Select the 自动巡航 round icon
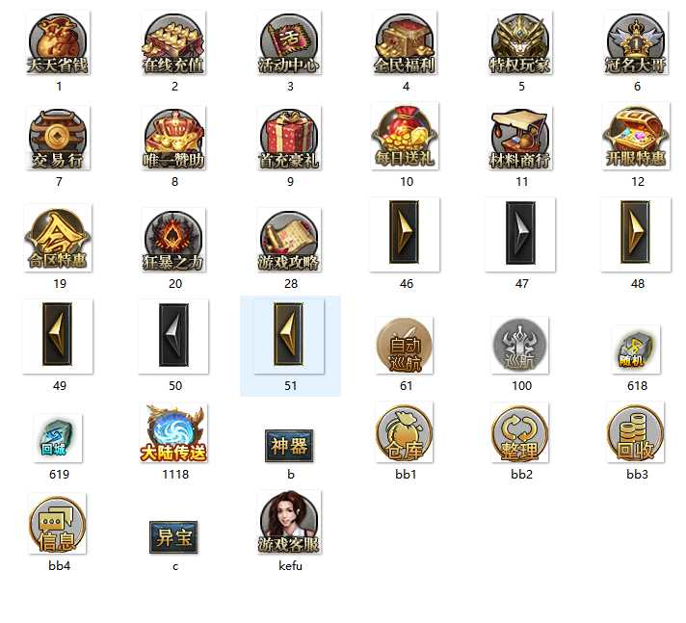The image size is (686, 623). [x=405, y=346]
